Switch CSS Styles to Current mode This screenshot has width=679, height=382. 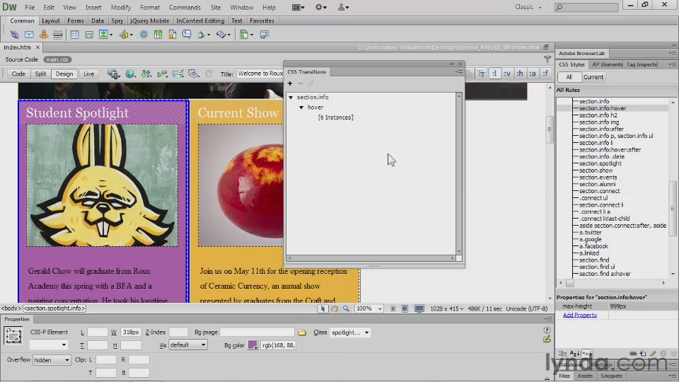tap(593, 76)
